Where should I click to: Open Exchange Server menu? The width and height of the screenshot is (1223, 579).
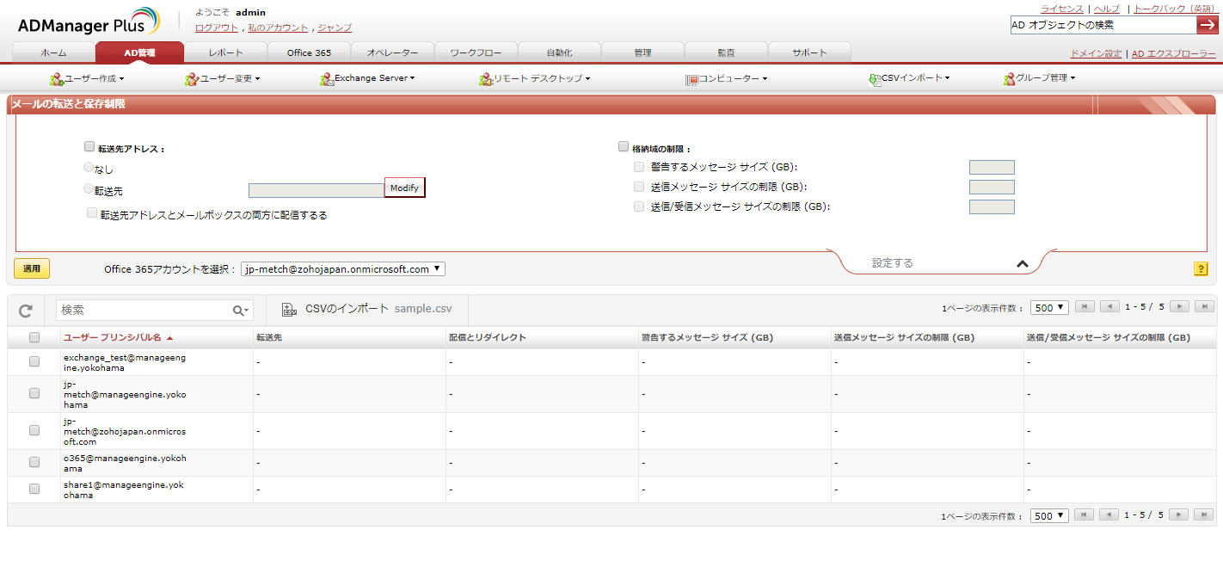pyautogui.click(x=367, y=78)
